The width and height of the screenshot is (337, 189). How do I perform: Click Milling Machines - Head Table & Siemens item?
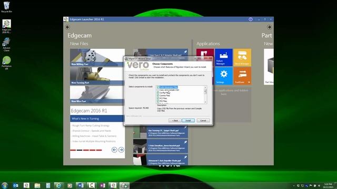[x=94, y=136]
